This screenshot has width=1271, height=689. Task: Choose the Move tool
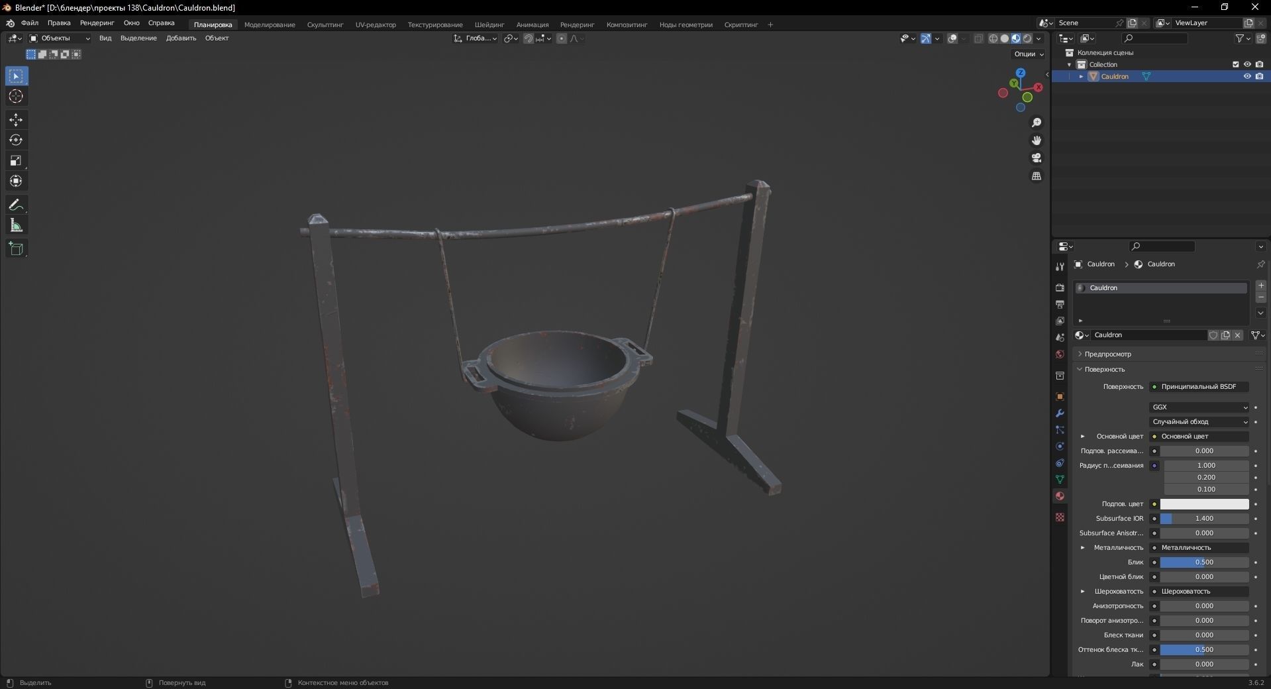(17, 120)
